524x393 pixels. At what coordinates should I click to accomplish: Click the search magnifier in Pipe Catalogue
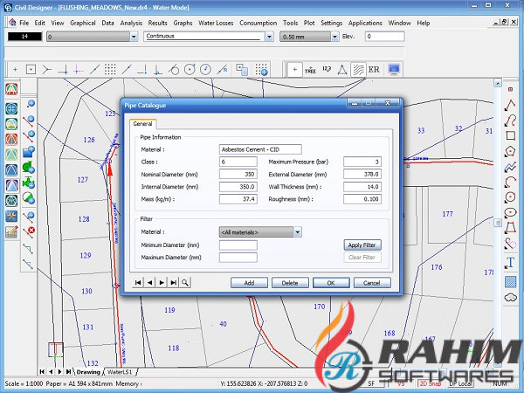186,282
